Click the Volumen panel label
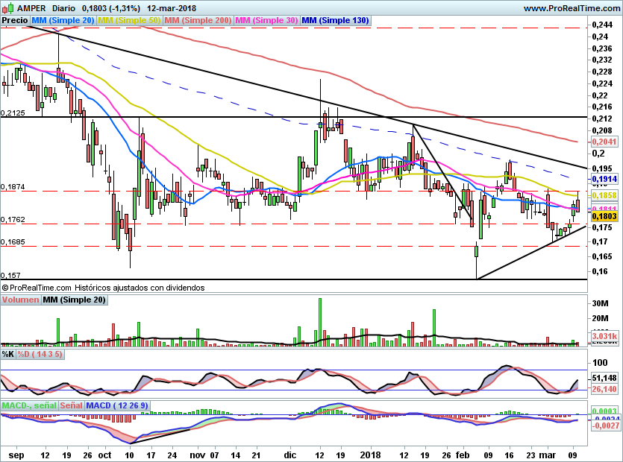 pyautogui.click(x=20, y=300)
